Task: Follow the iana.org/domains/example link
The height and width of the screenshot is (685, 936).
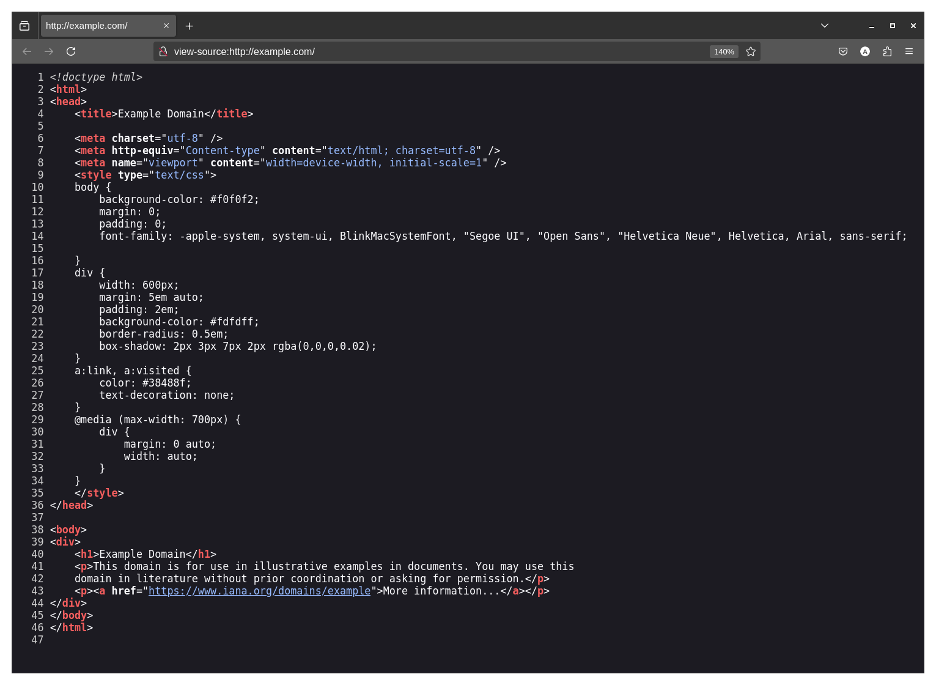Action: click(x=259, y=591)
